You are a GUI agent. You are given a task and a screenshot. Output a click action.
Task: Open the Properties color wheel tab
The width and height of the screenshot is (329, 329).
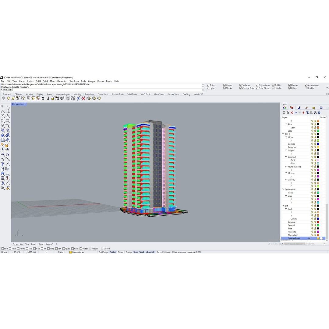coord(284,108)
